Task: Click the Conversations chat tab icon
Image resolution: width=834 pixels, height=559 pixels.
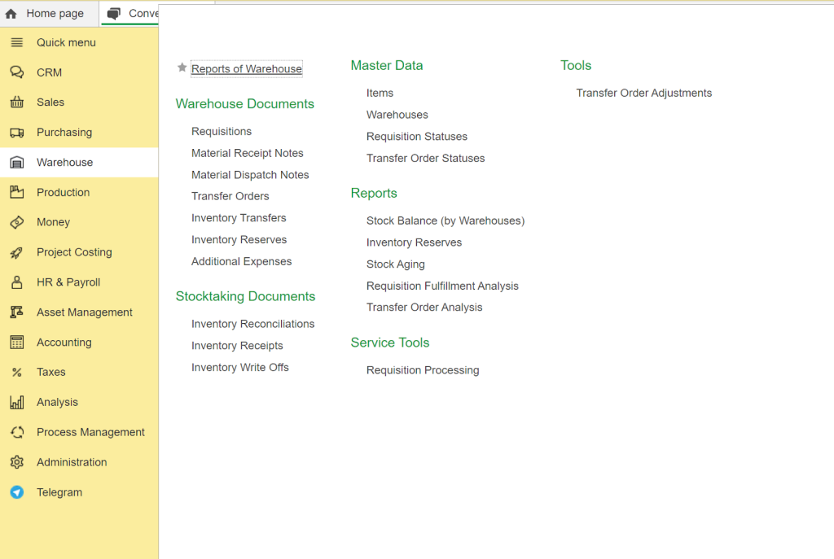Action: click(x=114, y=14)
